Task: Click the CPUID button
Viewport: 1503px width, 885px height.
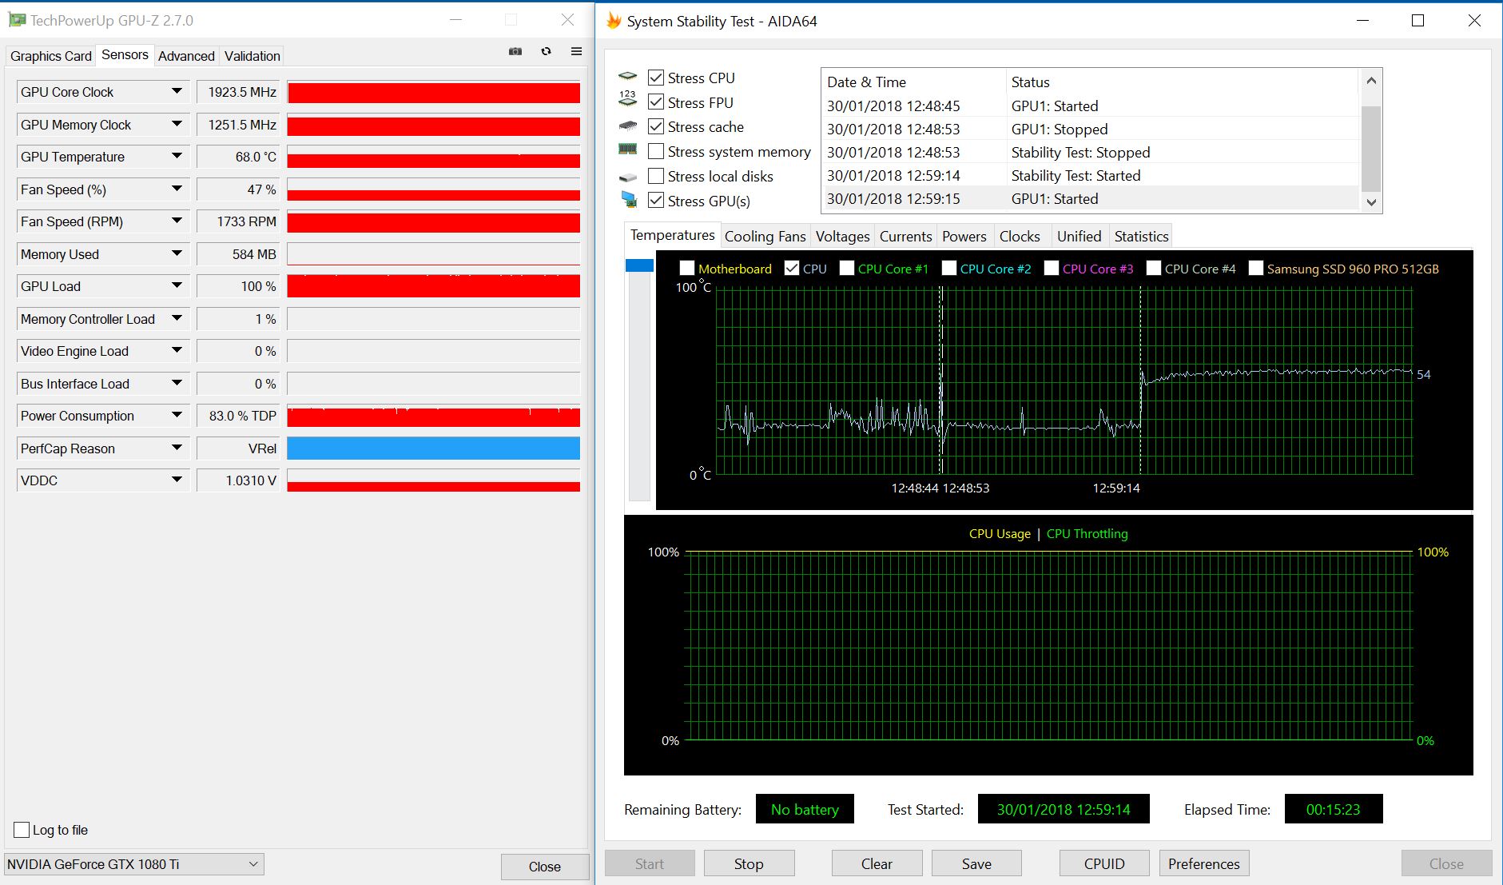Action: tap(1103, 863)
